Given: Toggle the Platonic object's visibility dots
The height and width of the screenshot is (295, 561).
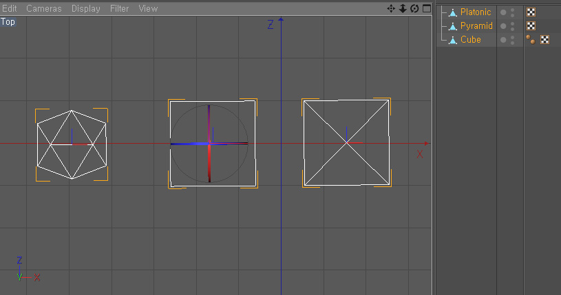Looking at the screenshot, I should point(513,12).
